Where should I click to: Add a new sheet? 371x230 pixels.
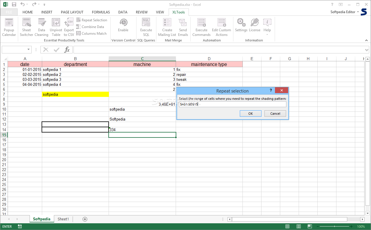click(85, 219)
